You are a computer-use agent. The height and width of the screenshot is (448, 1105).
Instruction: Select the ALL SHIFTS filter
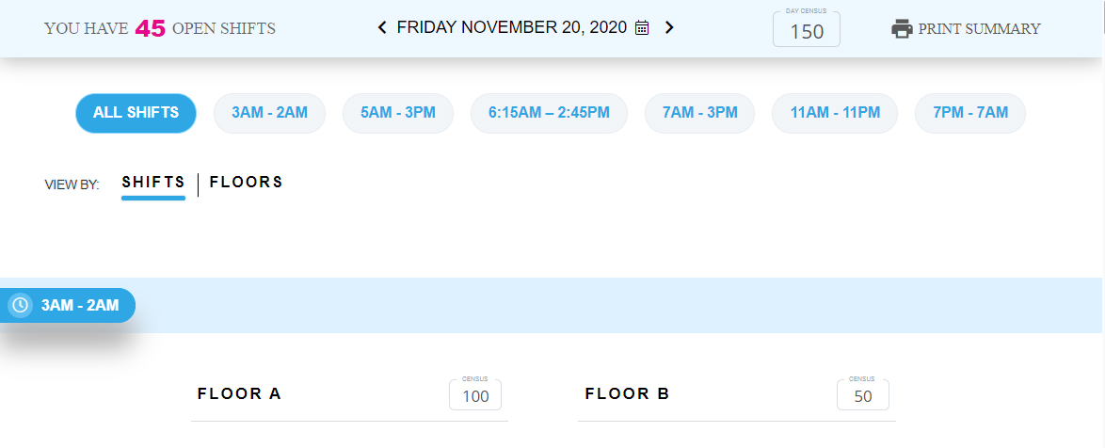[136, 113]
